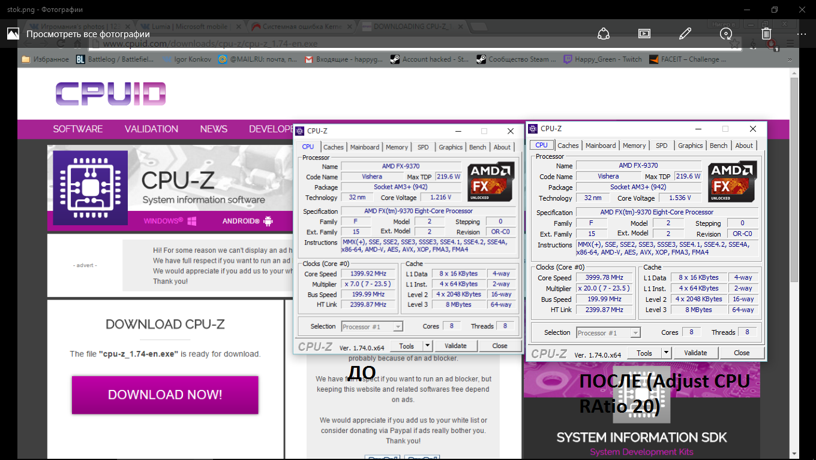The image size is (816, 460).
Task: Click the Close button in the ПОСЛЕ CPU-Z window
Action: tap(742, 353)
